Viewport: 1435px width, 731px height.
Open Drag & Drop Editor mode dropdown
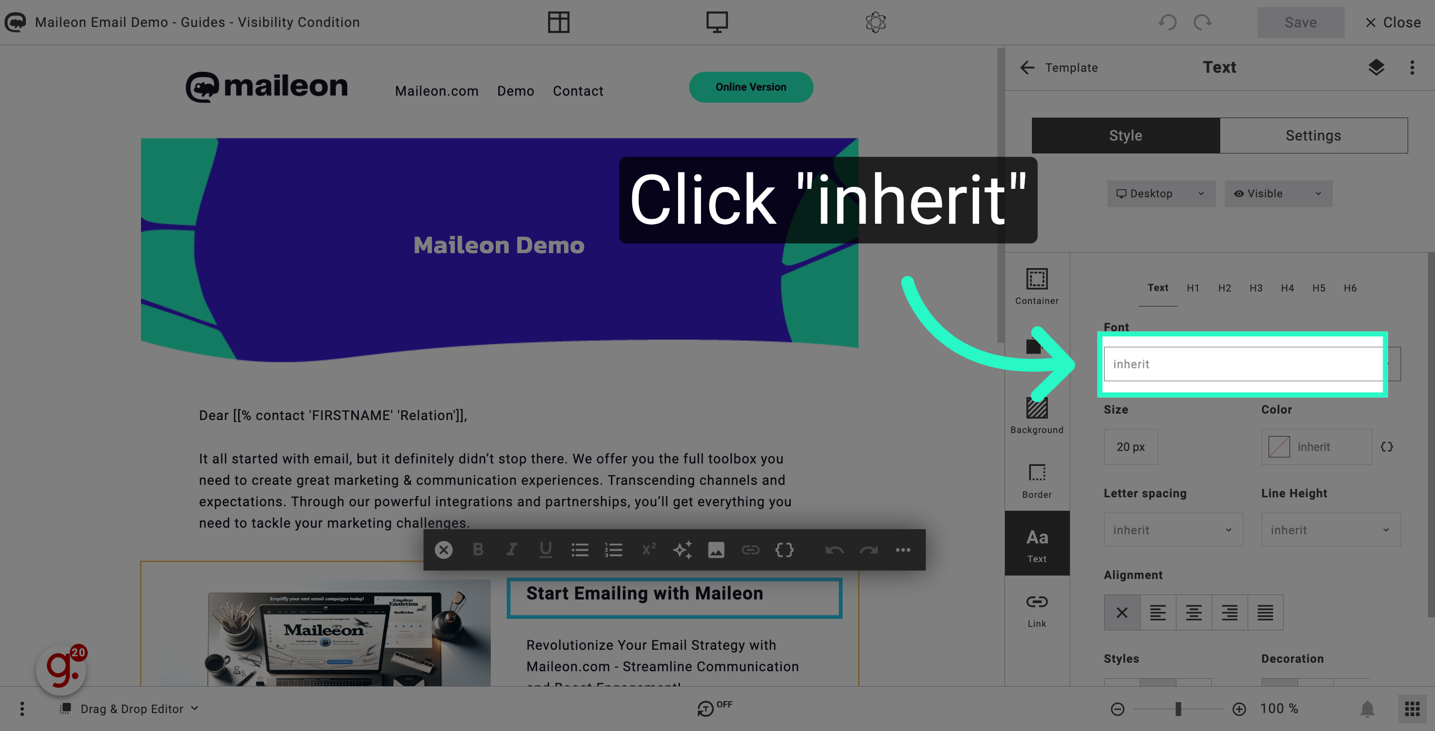[x=129, y=709]
